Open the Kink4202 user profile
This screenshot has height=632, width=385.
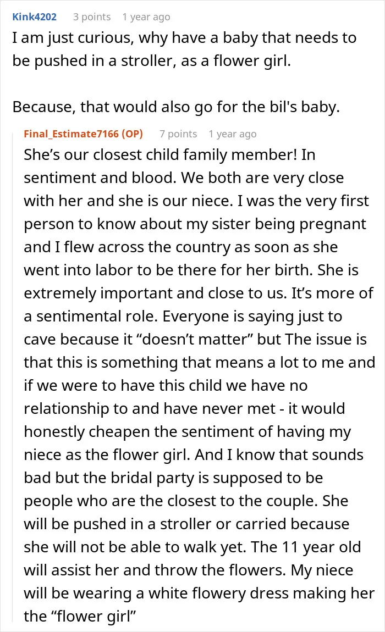pyautogui.click(x=34, y=17)
